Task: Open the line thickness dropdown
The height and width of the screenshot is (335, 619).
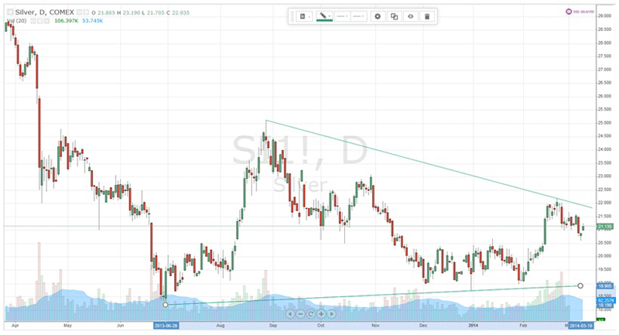Action: [358, 16]
